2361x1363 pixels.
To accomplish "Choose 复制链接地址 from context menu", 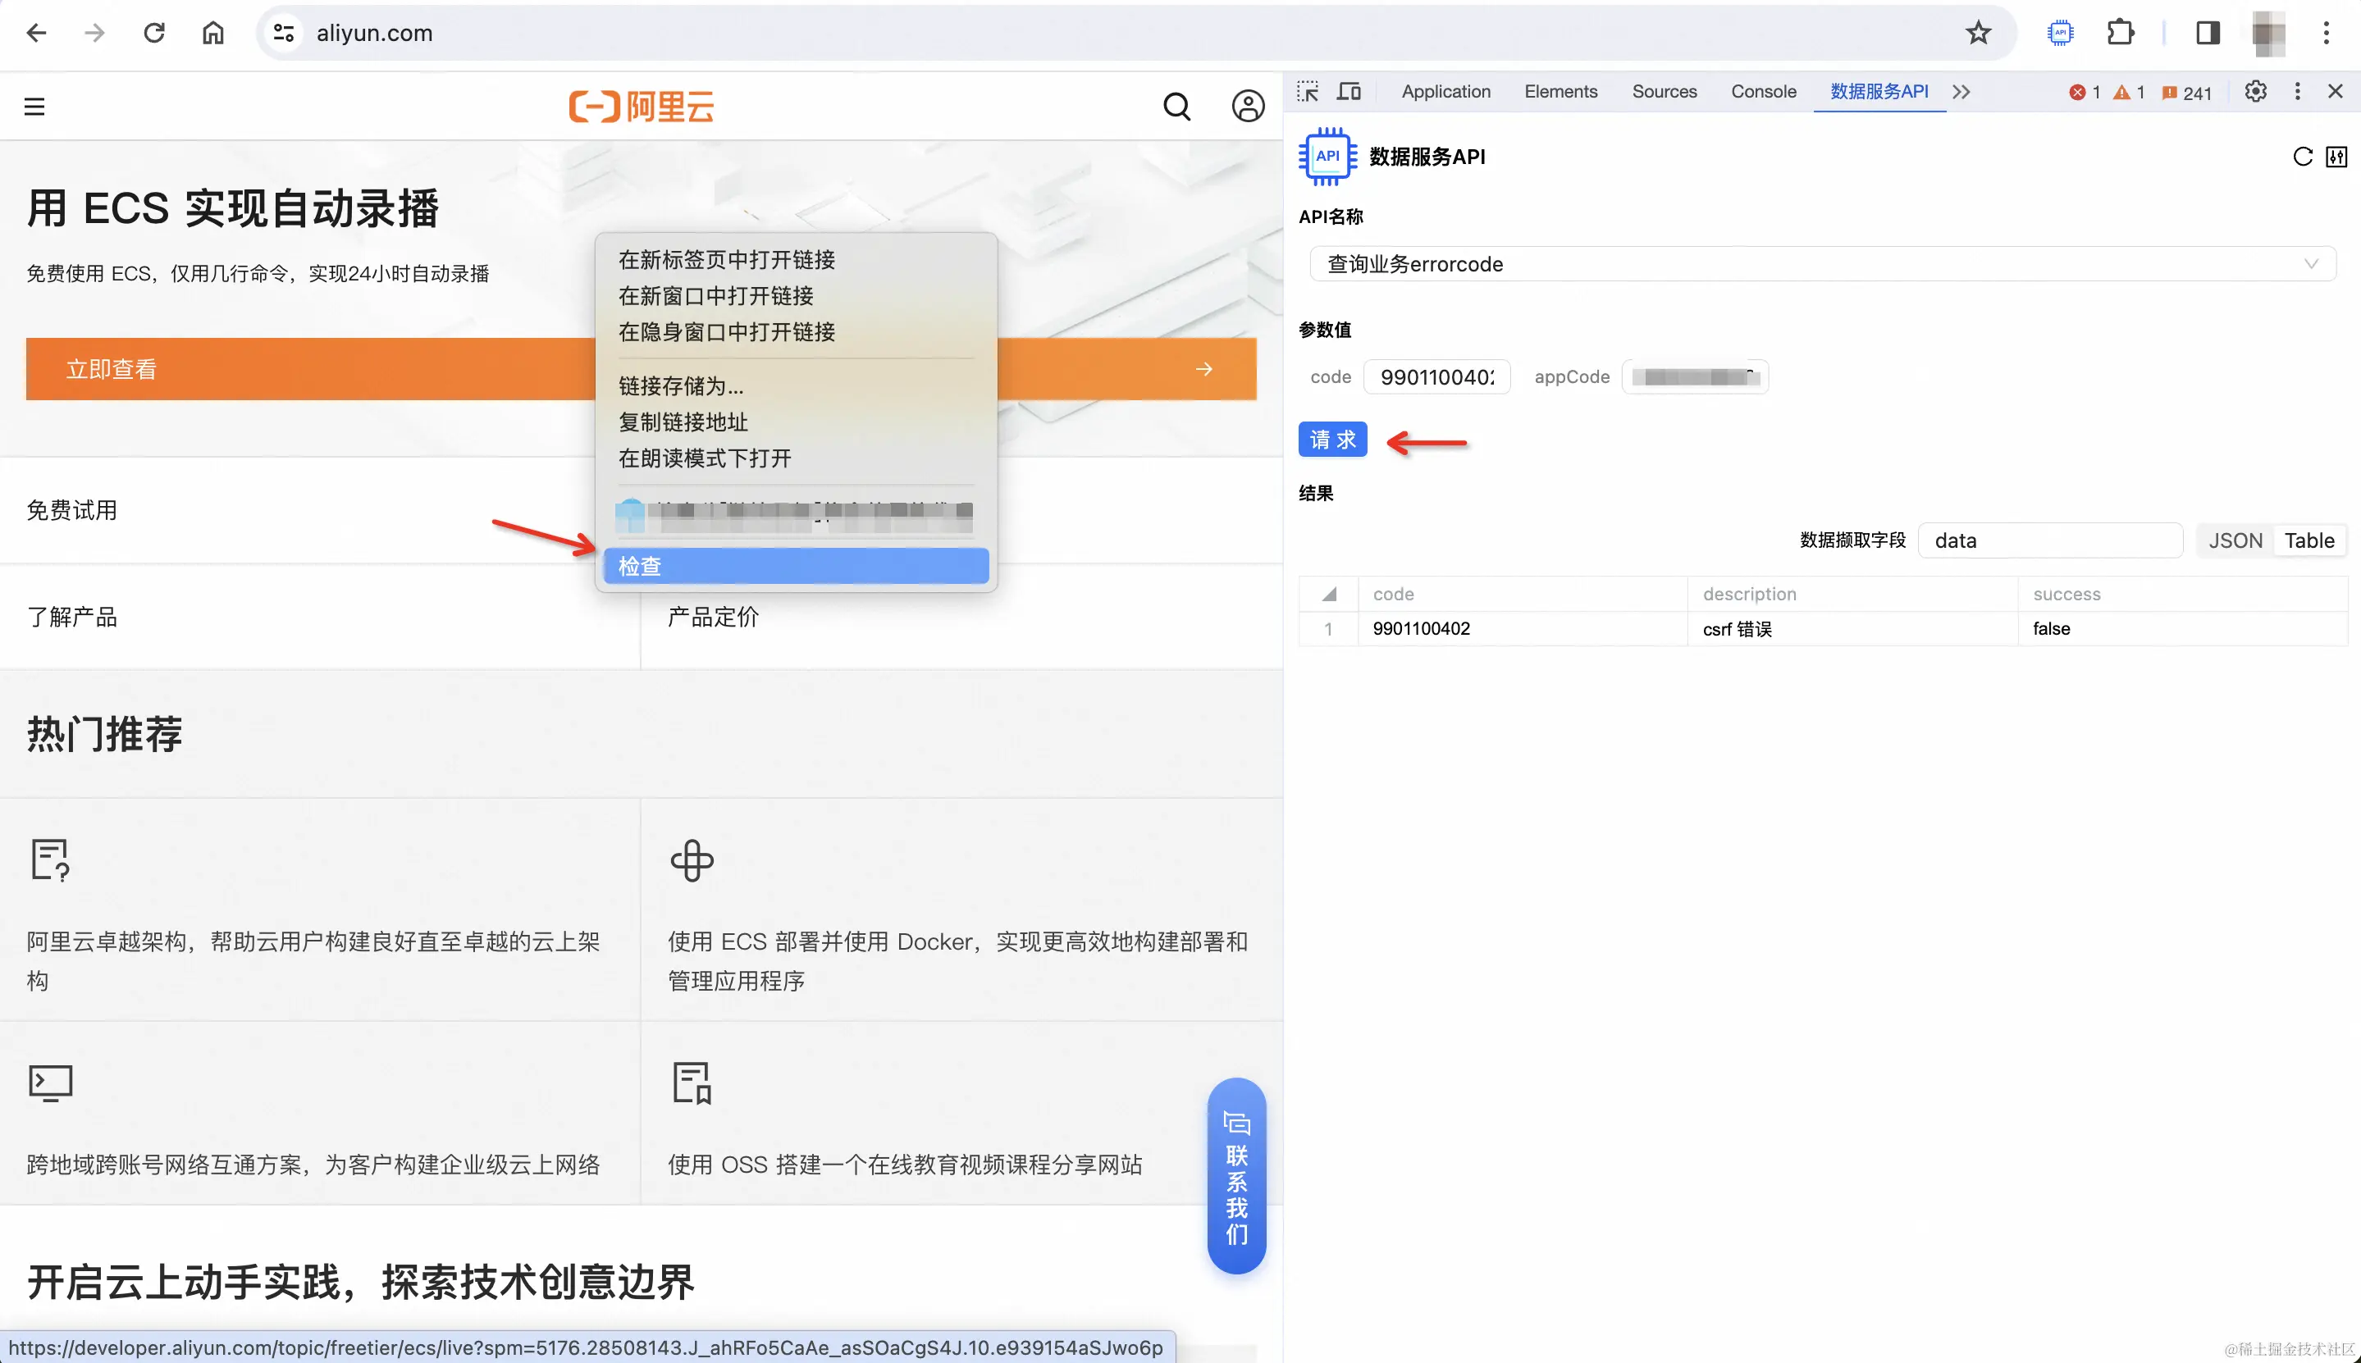I will [x=683, y=422].
